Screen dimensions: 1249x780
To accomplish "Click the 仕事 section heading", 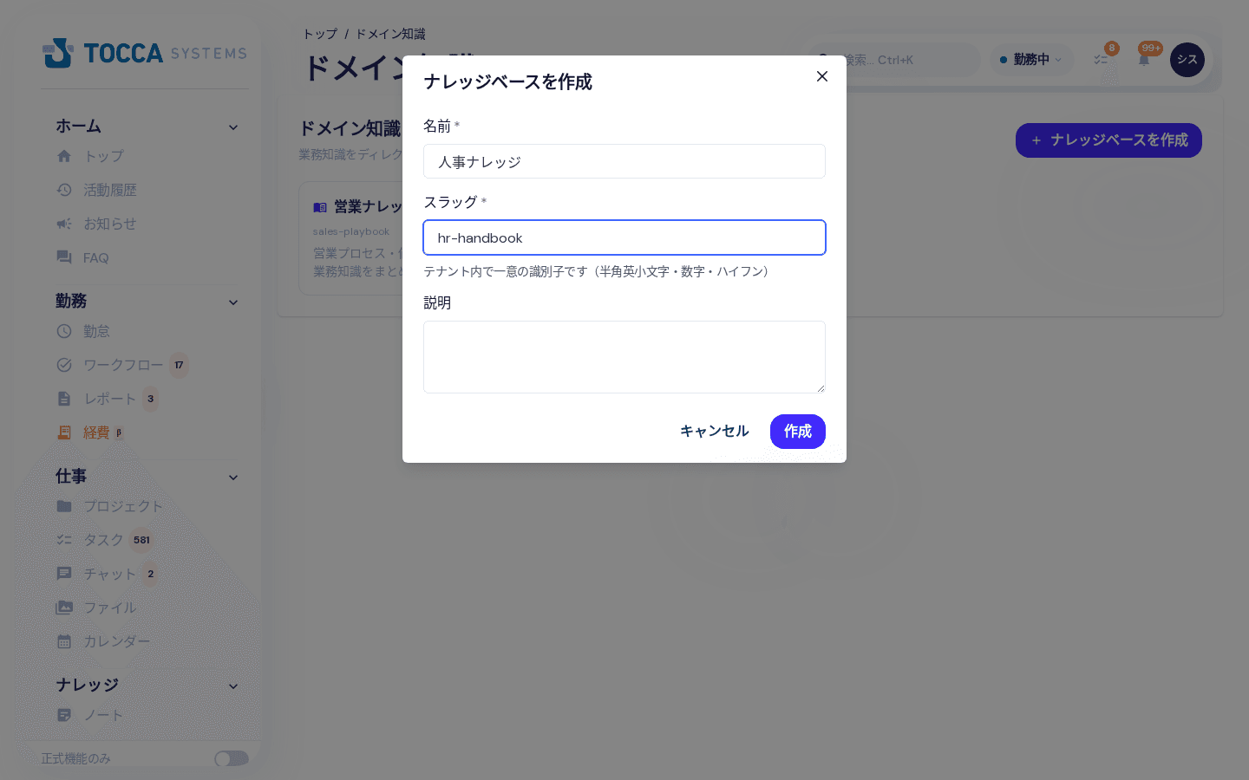I will 71,477.
